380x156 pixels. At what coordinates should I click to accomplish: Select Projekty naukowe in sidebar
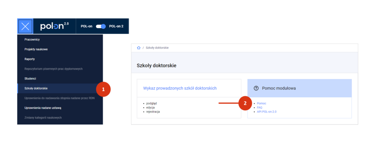click(x=36, y=49)
